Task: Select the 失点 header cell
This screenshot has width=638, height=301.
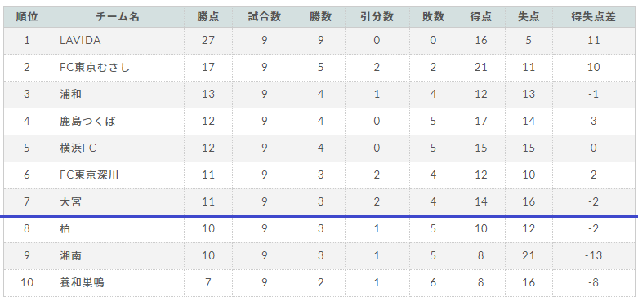Action: click(x=529, y=16)
